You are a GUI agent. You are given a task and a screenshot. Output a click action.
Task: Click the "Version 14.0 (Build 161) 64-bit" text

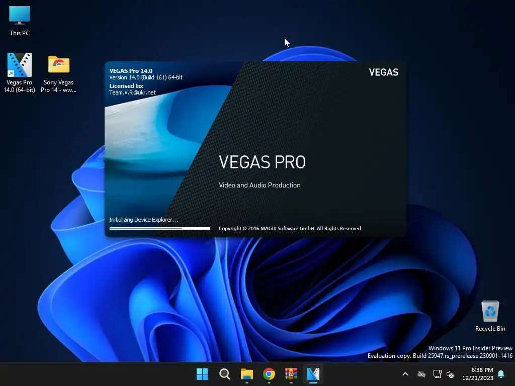point(146,77)
